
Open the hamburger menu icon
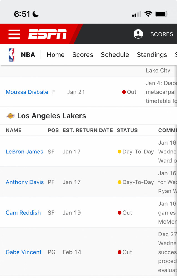tap(14, 34)
